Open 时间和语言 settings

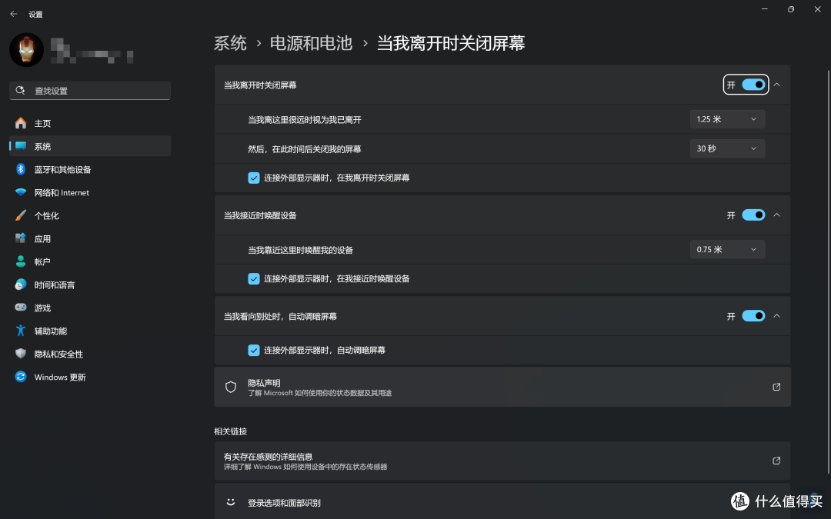90,285
